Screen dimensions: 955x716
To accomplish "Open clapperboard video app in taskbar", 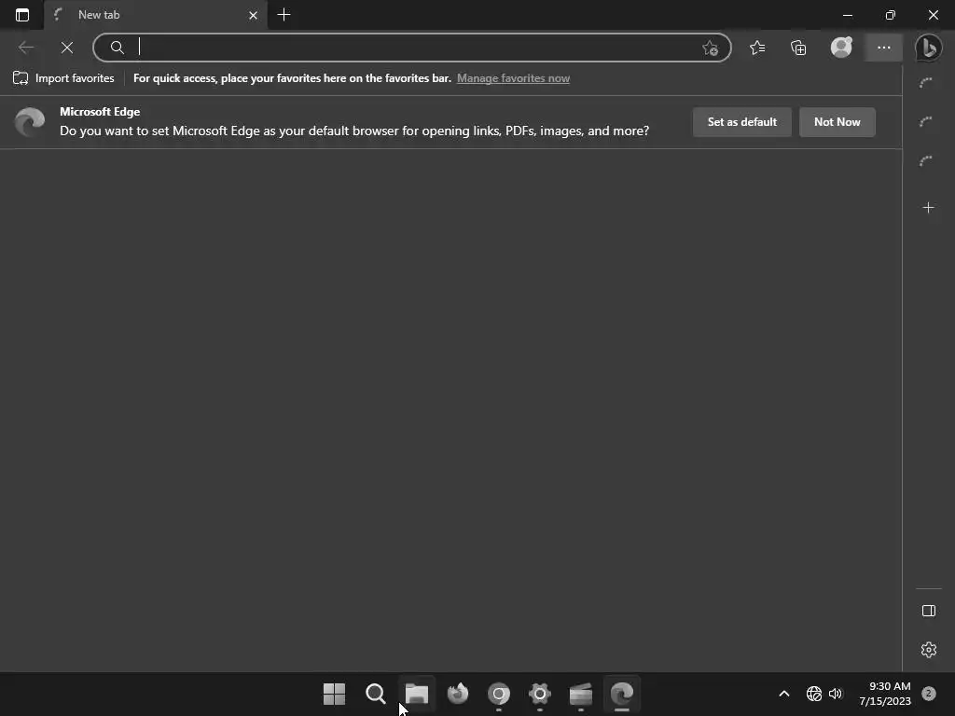I will [x=580, y=694].
